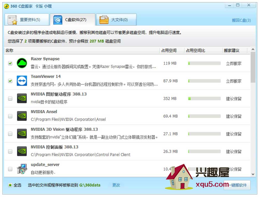Uncheck the Razer Synapse checkbox
This screenshot has width=259, height=197.
pos(10,63)
